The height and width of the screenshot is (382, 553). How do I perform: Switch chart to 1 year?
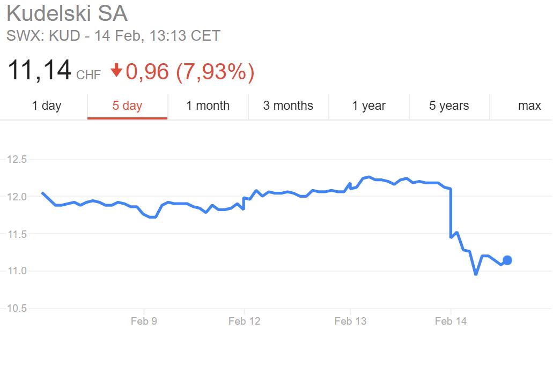point(369,106)
